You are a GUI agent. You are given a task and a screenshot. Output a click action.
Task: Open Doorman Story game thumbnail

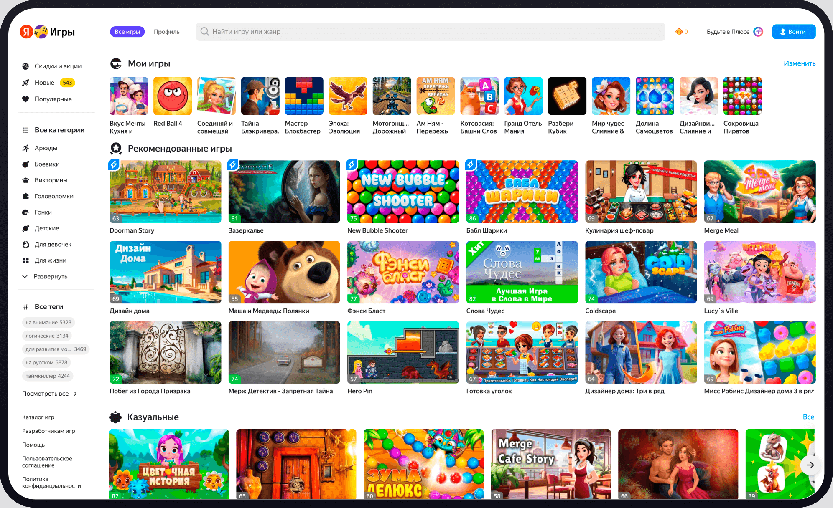165,192
